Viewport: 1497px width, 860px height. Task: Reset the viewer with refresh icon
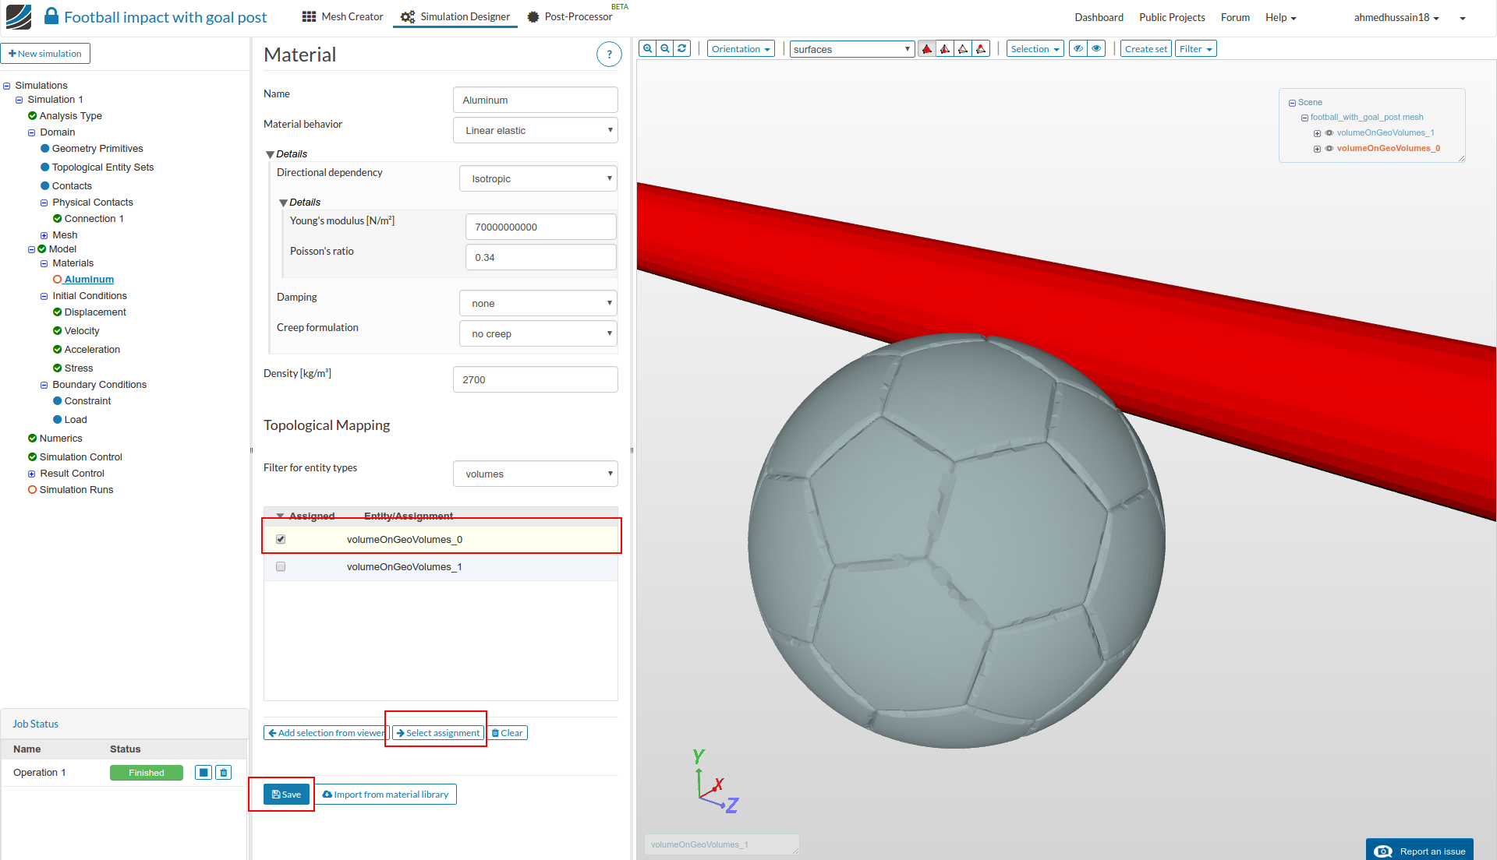pyautogui.click(x=682, y=48)
